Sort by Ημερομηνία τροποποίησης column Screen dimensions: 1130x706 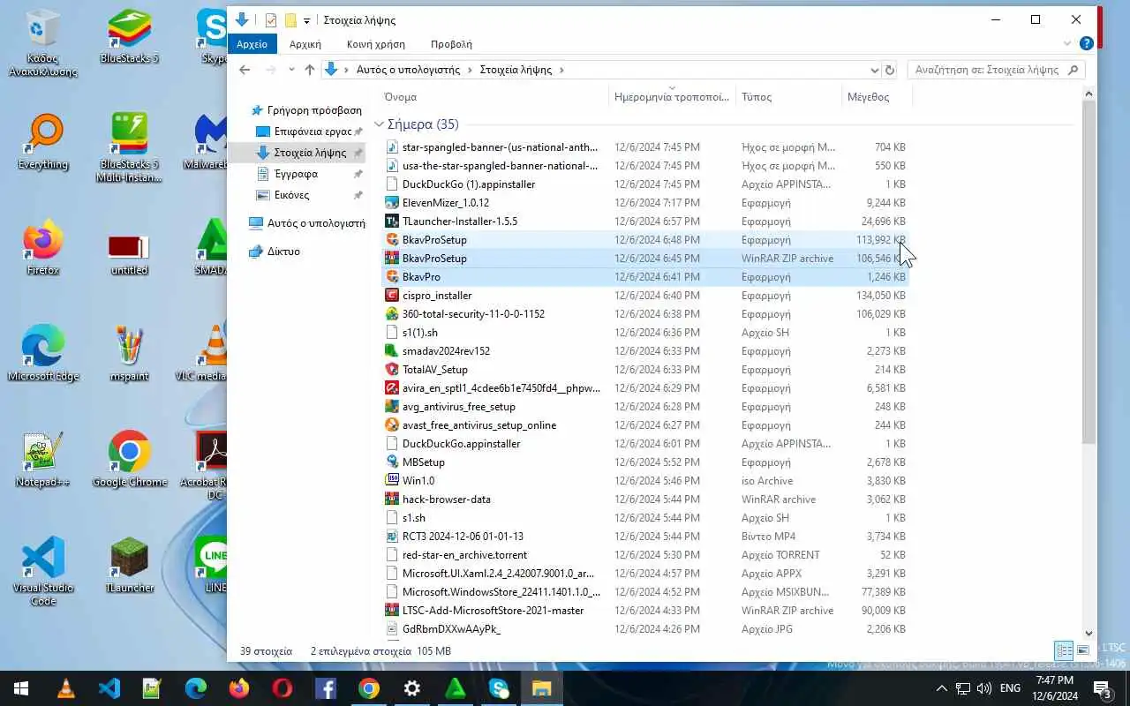[672, 97]
